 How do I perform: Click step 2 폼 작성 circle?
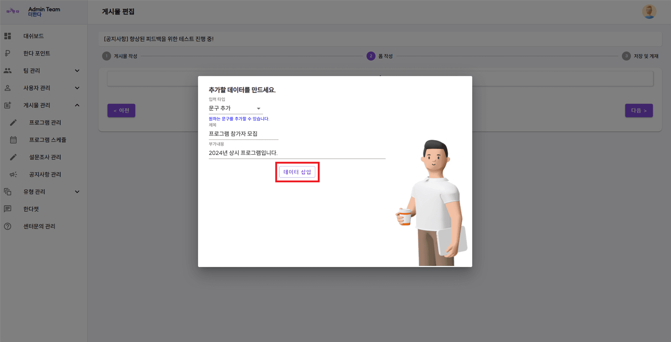(371, 56)
